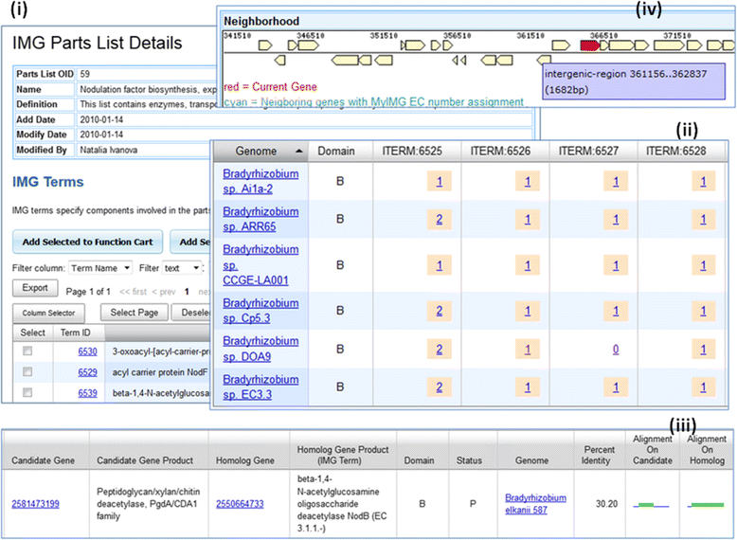Click ITERM:6525 count for sp. EC3.3
This screenshot has height=540, width=737.
coord(439,387)
